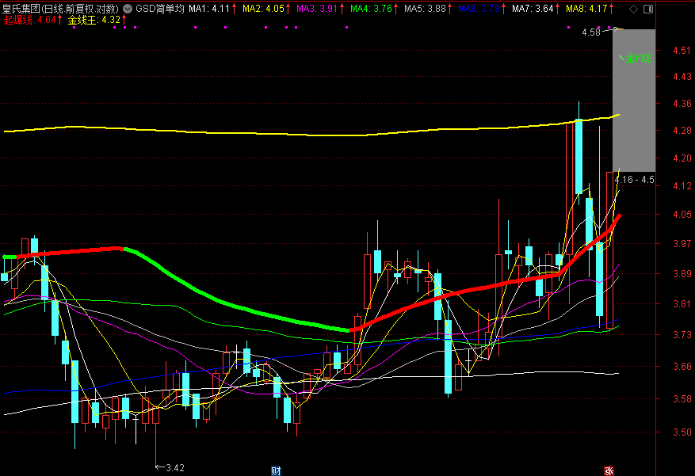
Task: Click the MA1: 4.11 legend value
Action: [x=208, y=9]
